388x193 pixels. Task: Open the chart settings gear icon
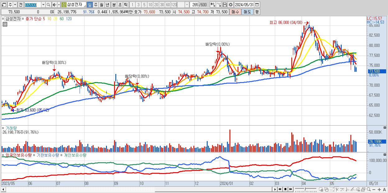[x=231, y=5]
